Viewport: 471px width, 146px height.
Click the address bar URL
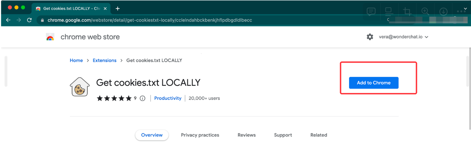(150, 20)
